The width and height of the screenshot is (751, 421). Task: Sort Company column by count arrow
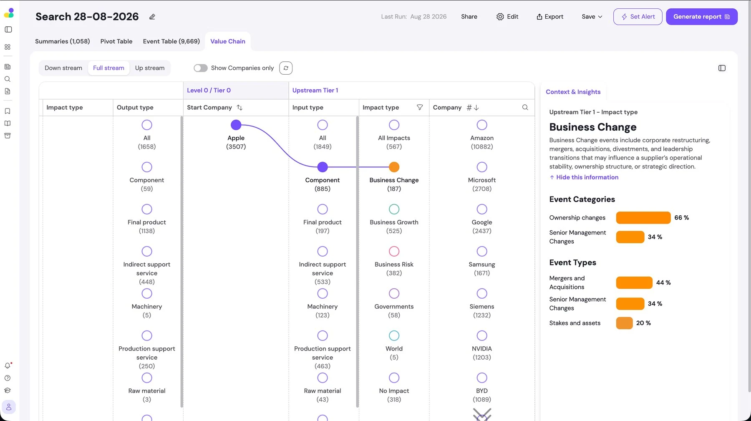476,108
